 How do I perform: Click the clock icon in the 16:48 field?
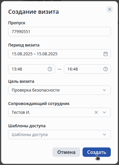coord(106,69)
